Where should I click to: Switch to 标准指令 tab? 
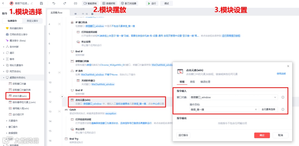click(12, 21)
